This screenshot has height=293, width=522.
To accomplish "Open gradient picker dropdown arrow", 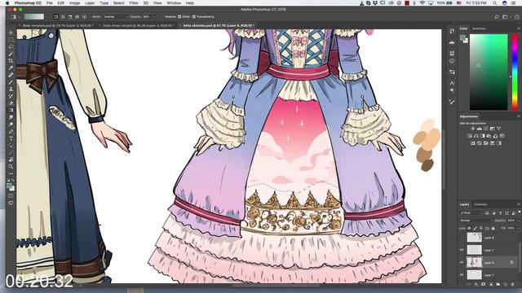I will click(x=46, y=16).
